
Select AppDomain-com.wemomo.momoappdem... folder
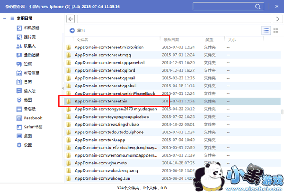(x=172, y=155)
